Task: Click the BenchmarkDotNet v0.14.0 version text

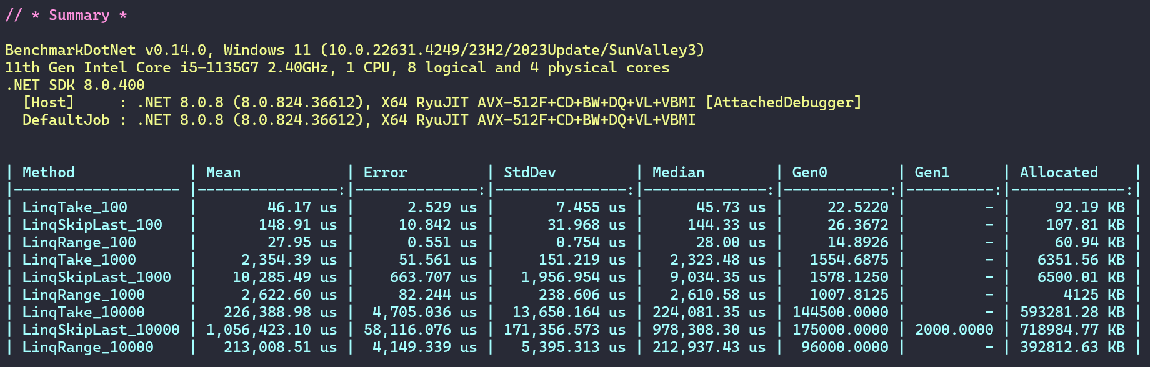Action: pyautogui.click(x=105, y=50)
